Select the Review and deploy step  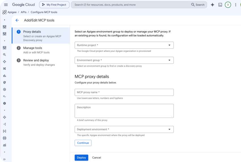click(x=41, y=62)
